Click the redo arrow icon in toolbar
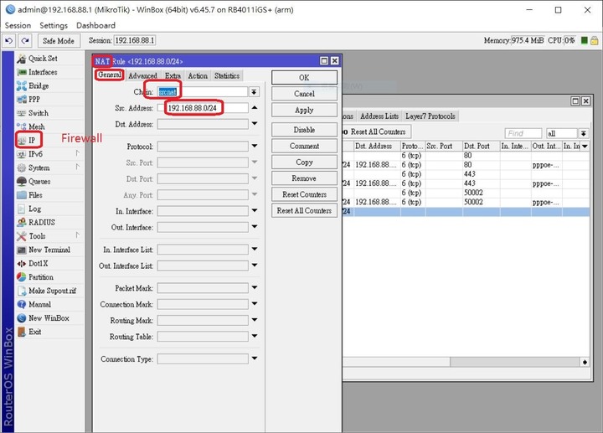Image resolution: width=603 pixels, height=433 pixels. click(x=25, y=40)
